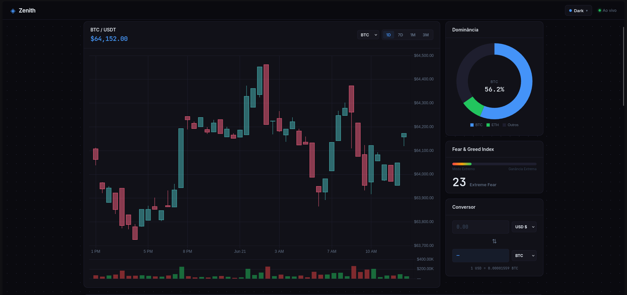The height and width of the screenshot is (295, 627).
Task: Click the $64,152.00 price value
Action: 109,39
